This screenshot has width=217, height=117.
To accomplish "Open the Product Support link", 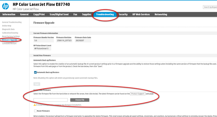I will pyautogui.click(x=138, y=94).
